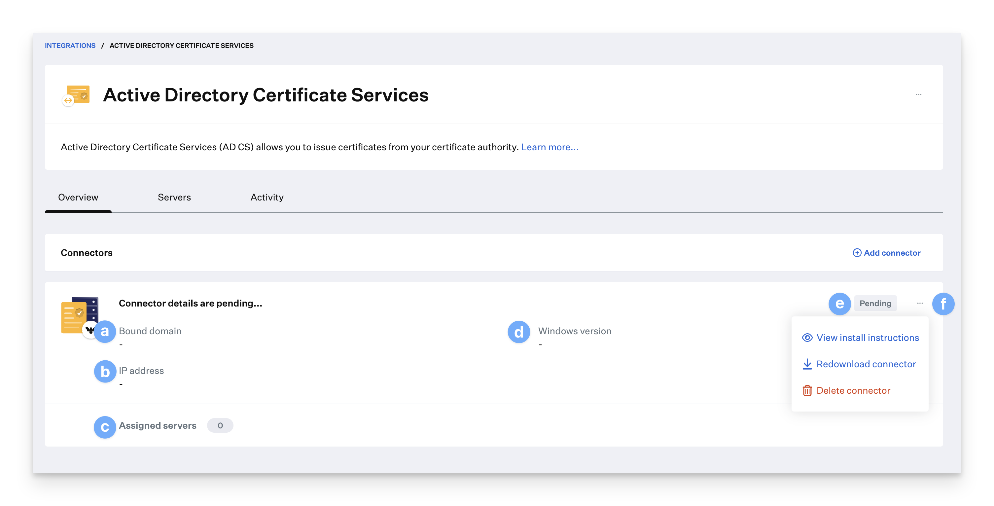Screen dimensions: 994x506
Task: Click the Assigned servers count badge
Action: pyautogui.click(x=220, y=425)
